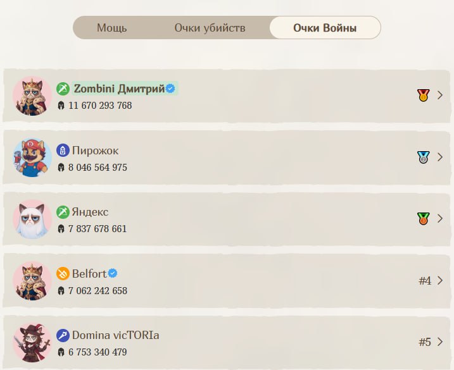Click the green class icon beside Яндекс

coord(63,212)
